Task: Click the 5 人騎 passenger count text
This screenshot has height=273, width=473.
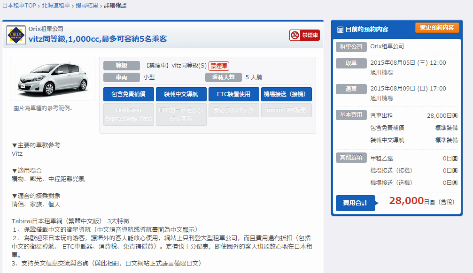Action: click(x=254, y=77)
